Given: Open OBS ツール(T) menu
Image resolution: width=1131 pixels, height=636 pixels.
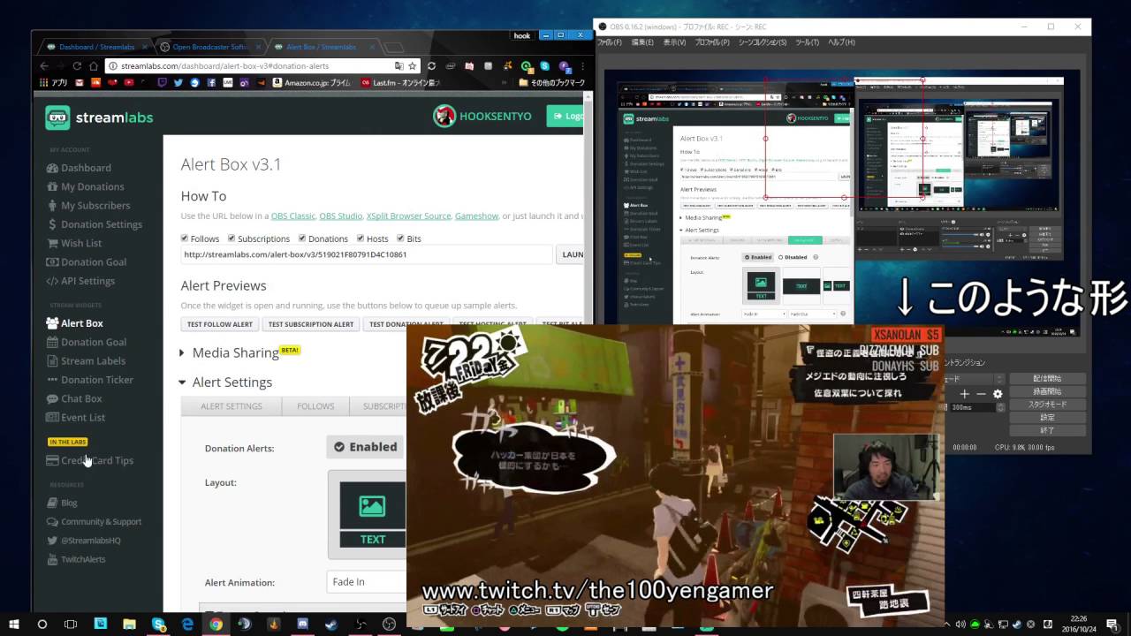Looking at the screenshot, I should pos(807,42).
